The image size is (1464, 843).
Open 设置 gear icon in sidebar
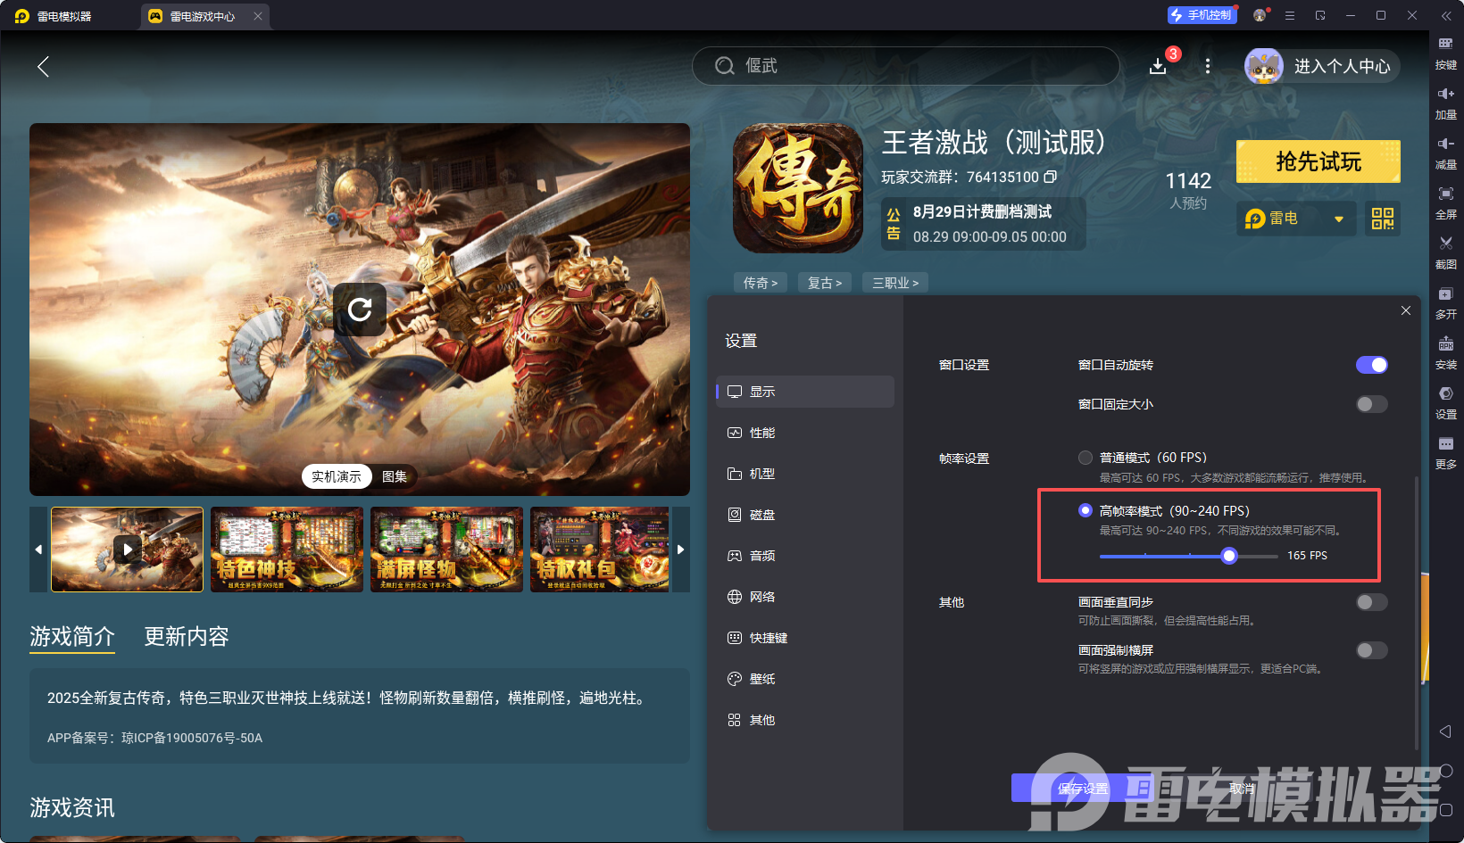point(1446,403)
